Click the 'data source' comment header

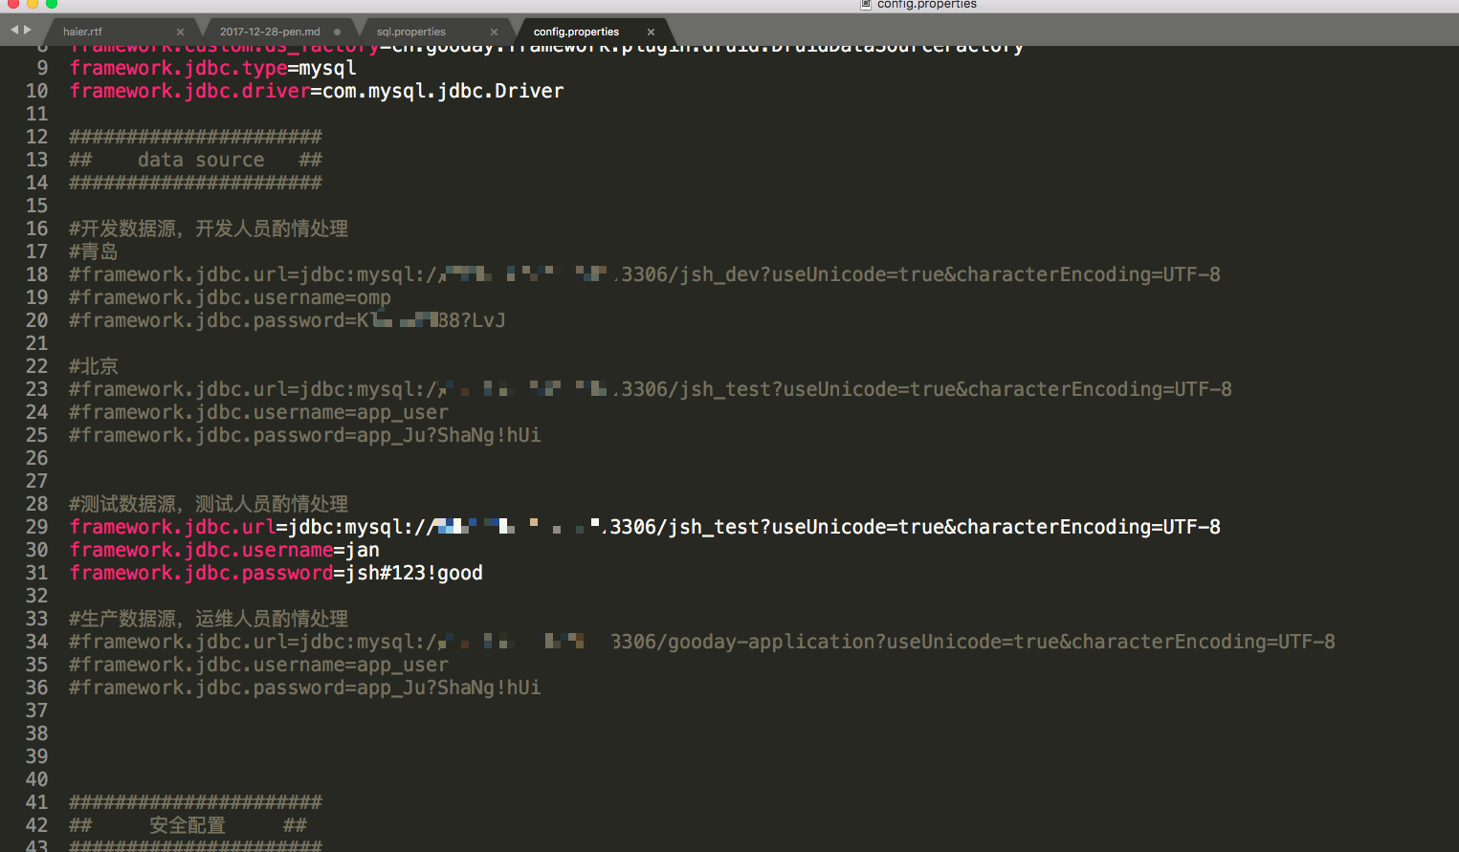[201, 160]
